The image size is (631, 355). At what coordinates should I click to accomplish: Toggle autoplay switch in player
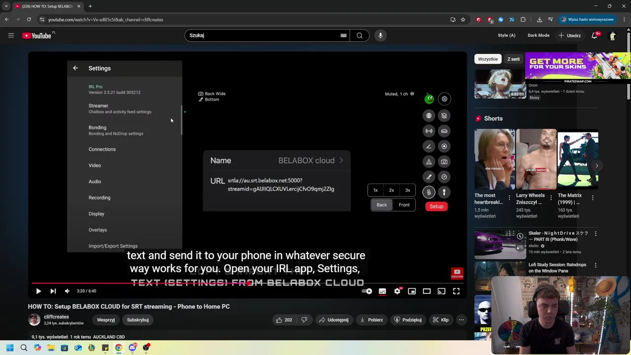367,291
